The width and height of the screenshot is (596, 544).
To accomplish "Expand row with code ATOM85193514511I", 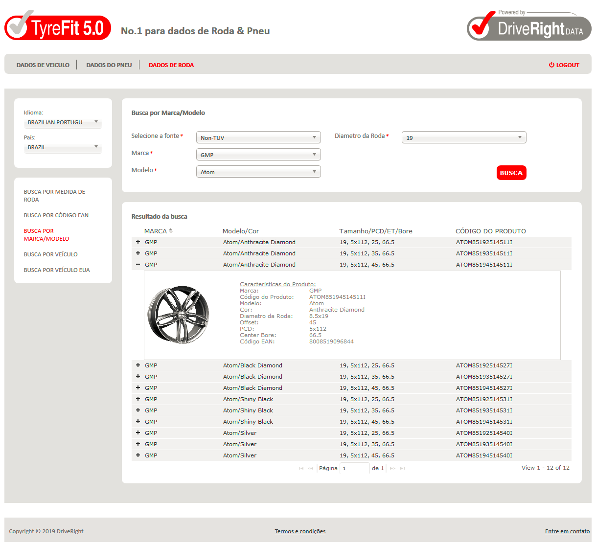I will (x=138, y=253).
